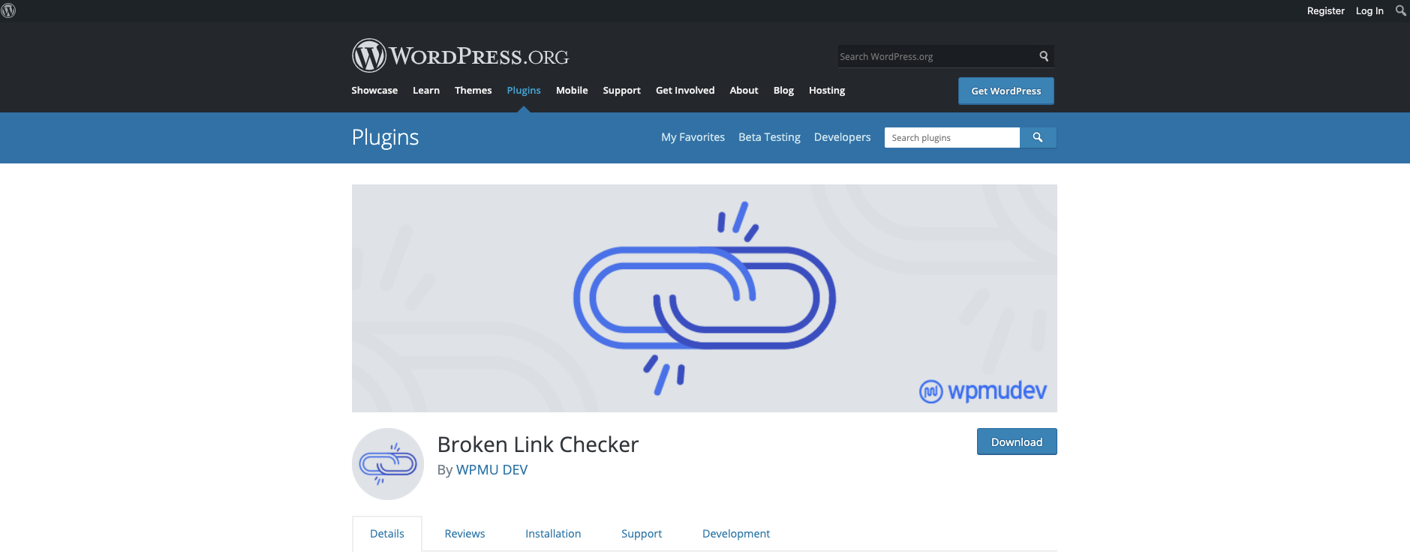Go to Showcase in main navigation
The height and width of the screenshot is (557, 1410).
(374, 90)
